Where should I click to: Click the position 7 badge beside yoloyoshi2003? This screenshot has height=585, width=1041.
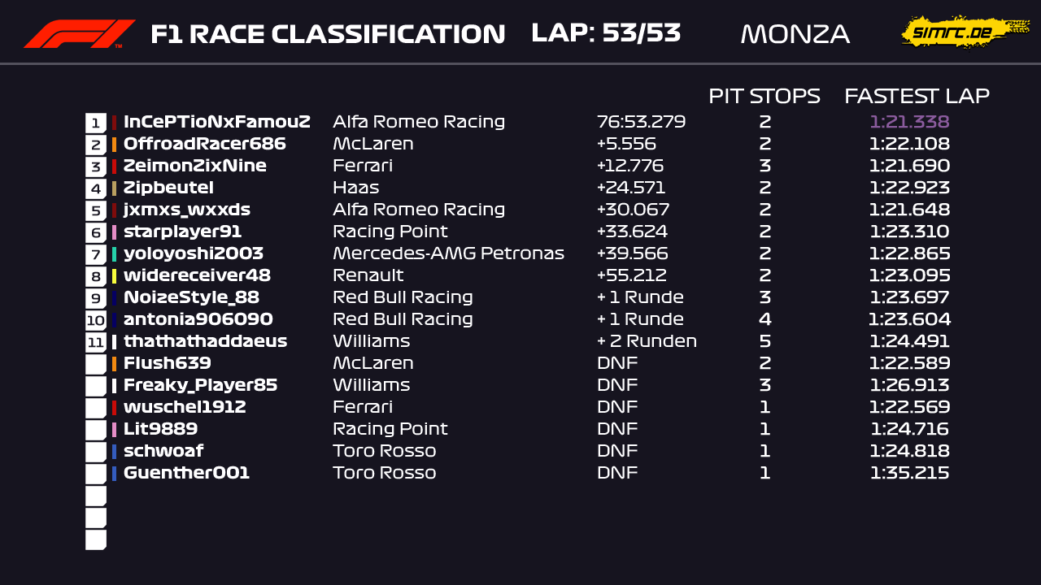click(96, 254)
